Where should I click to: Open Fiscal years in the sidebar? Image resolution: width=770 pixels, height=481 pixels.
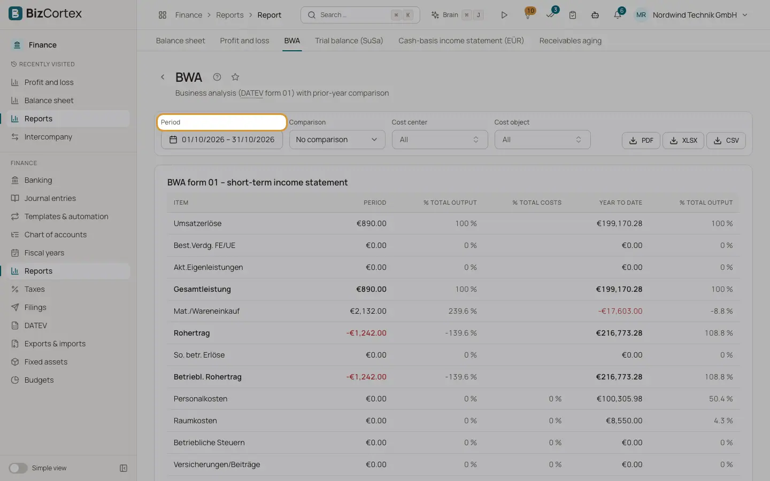click(x=68, y=253)
